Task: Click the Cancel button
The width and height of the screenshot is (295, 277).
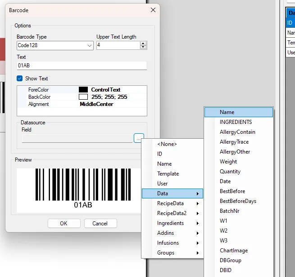Action: [100, 224]
